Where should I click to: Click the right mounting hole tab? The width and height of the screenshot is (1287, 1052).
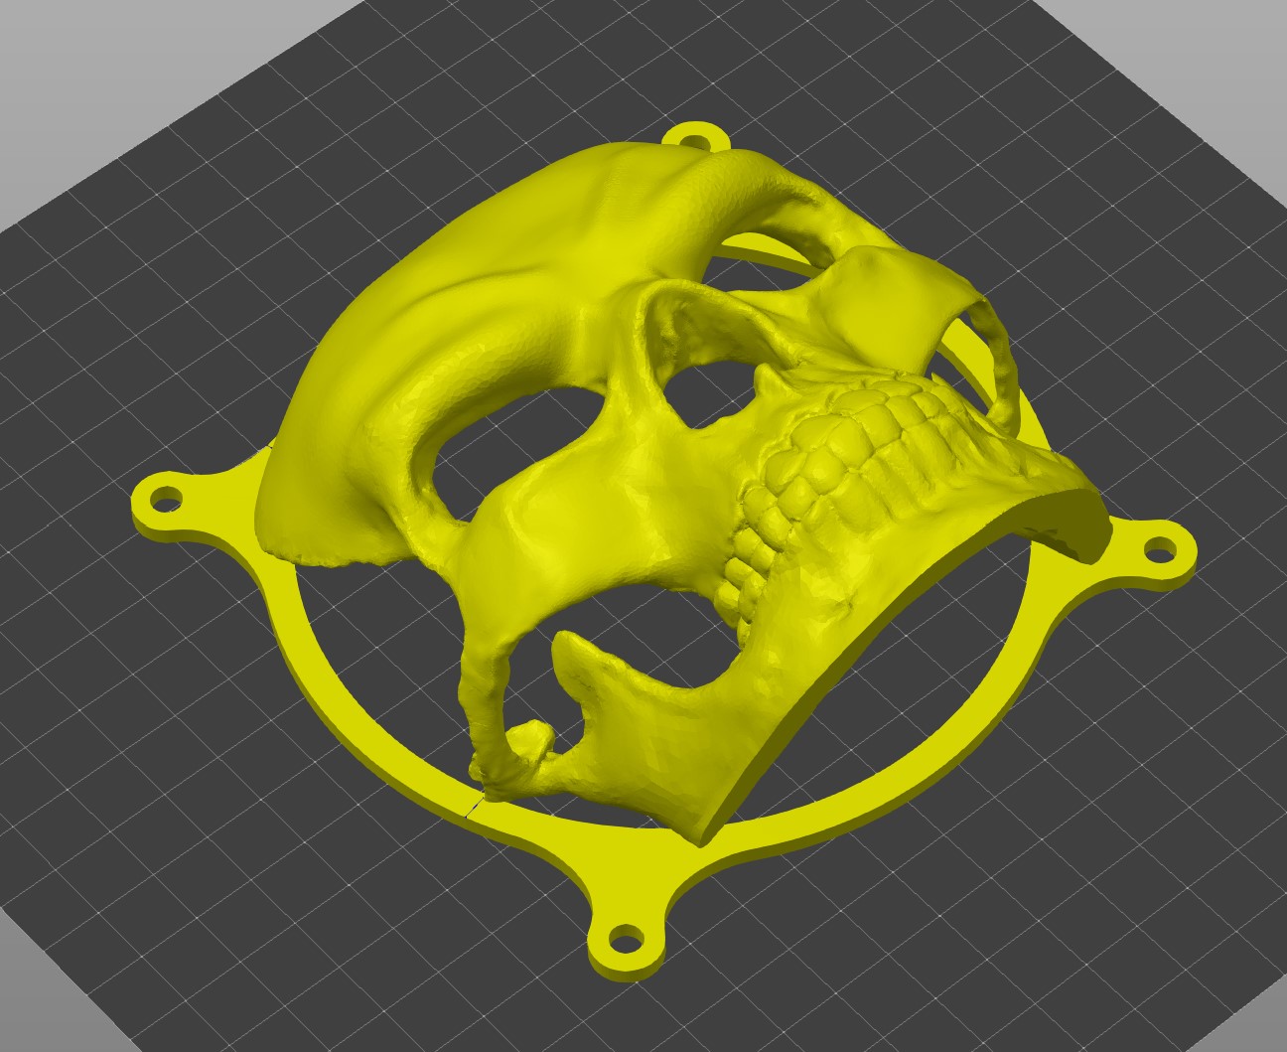pyautogui.click(x=1162, y=547)
